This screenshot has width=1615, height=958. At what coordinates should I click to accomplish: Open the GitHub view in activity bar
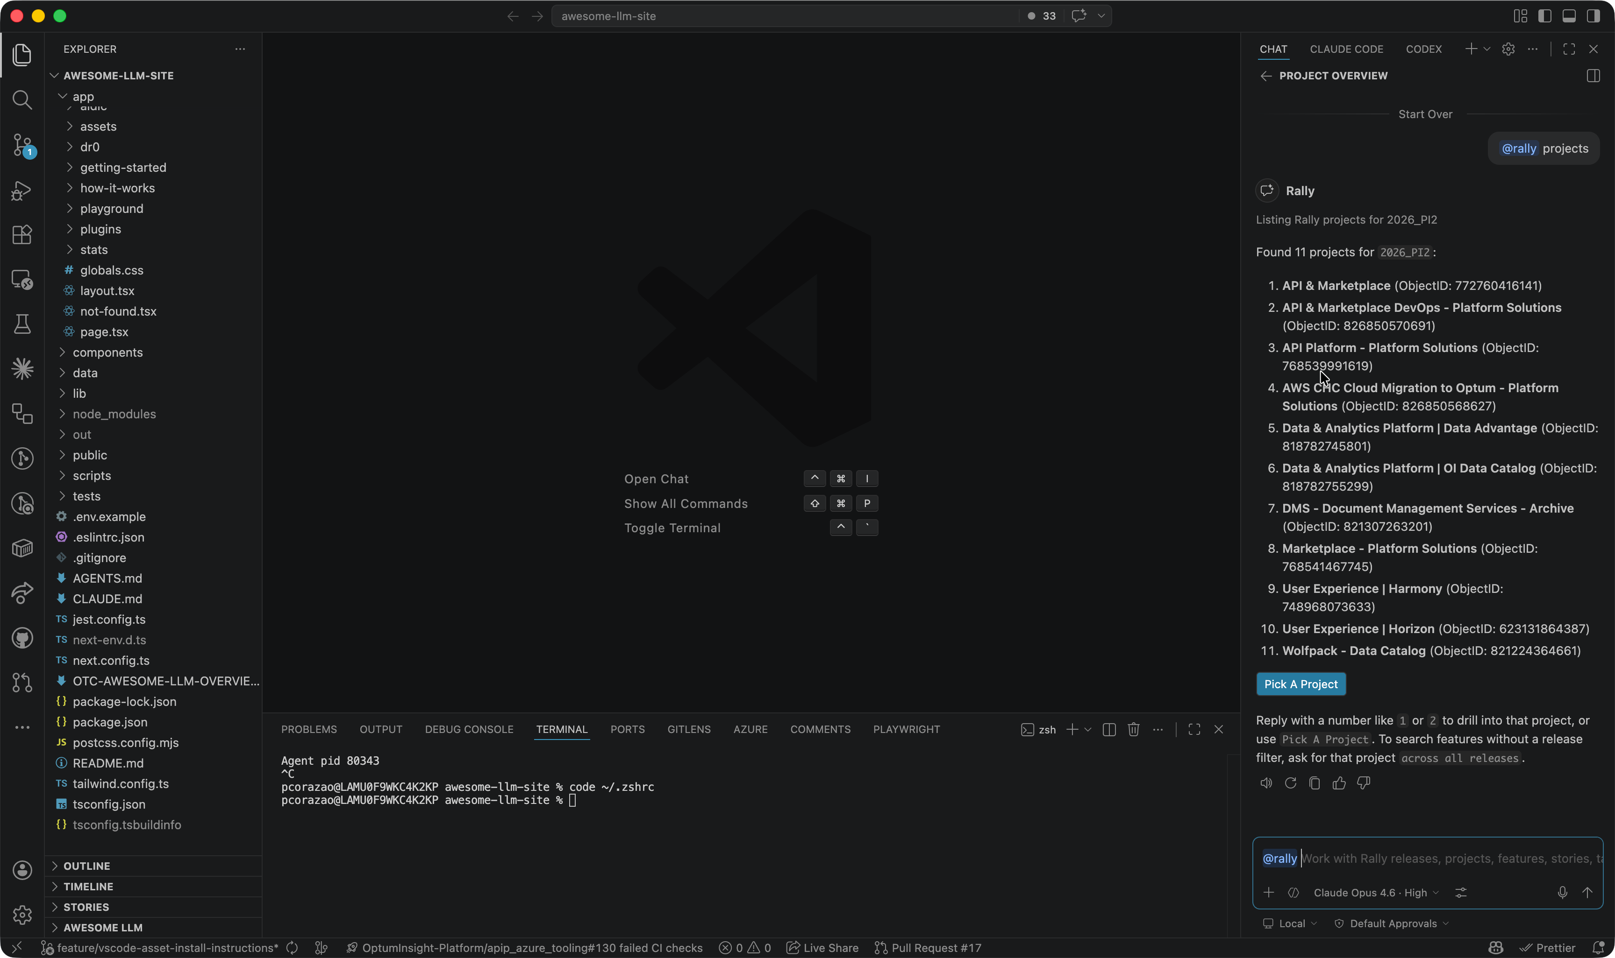point(22,638)
